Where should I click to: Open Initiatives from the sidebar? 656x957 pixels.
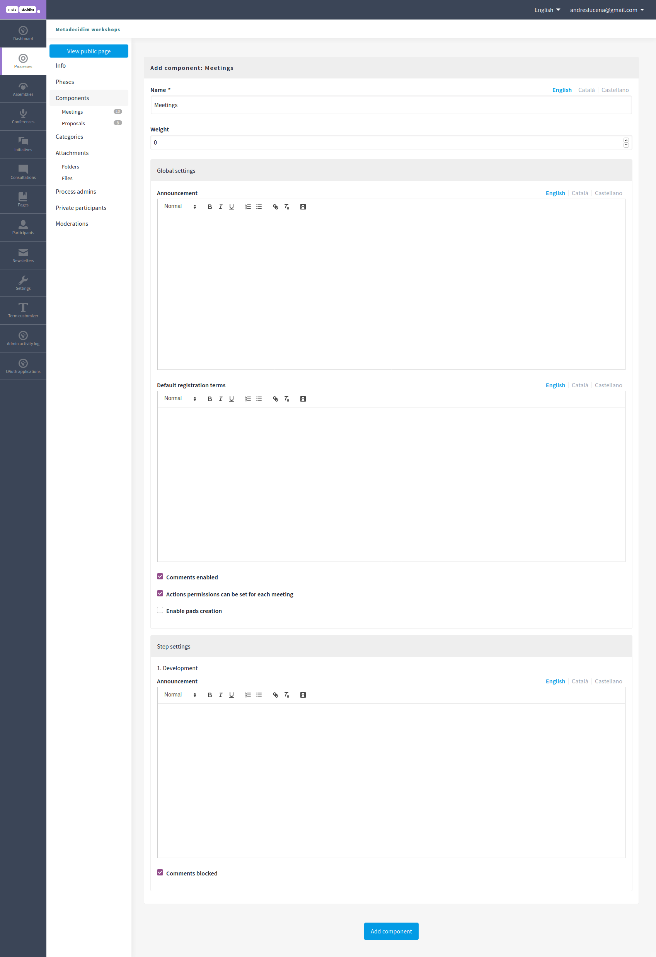[23, 145]
